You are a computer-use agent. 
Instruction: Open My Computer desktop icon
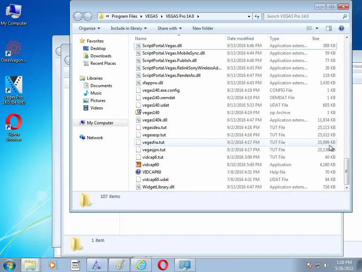[x=14, y=14]
